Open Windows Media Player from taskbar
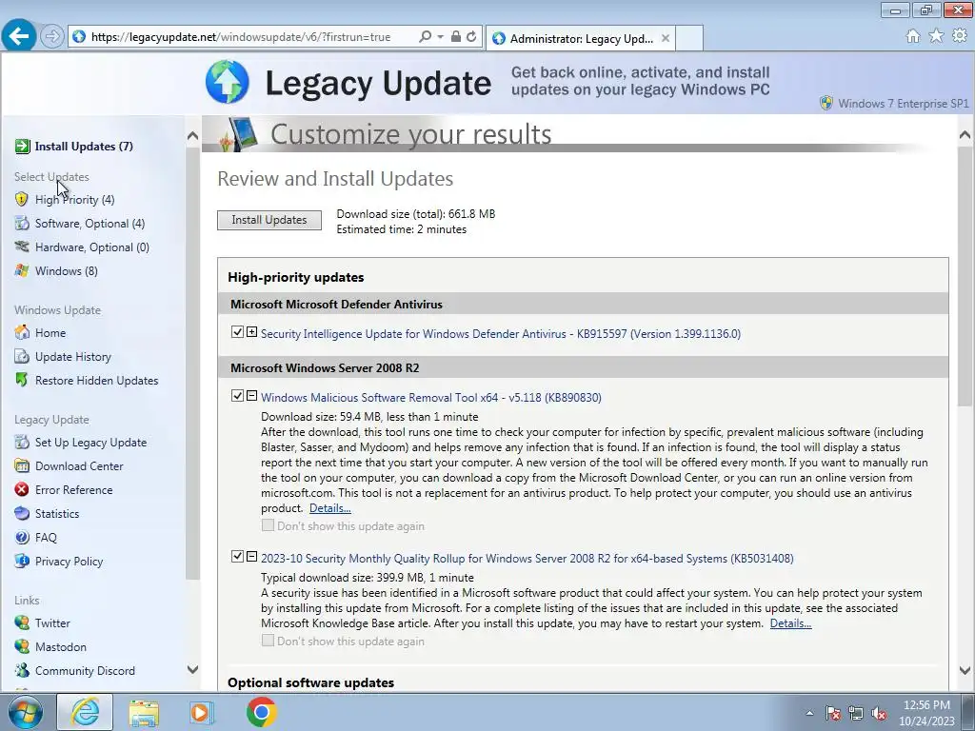Screen dimensions: 975x731 coord(202,712)
